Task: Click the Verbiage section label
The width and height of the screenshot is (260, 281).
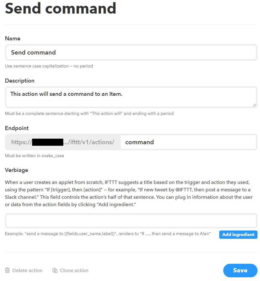Action: coord(16,170)
